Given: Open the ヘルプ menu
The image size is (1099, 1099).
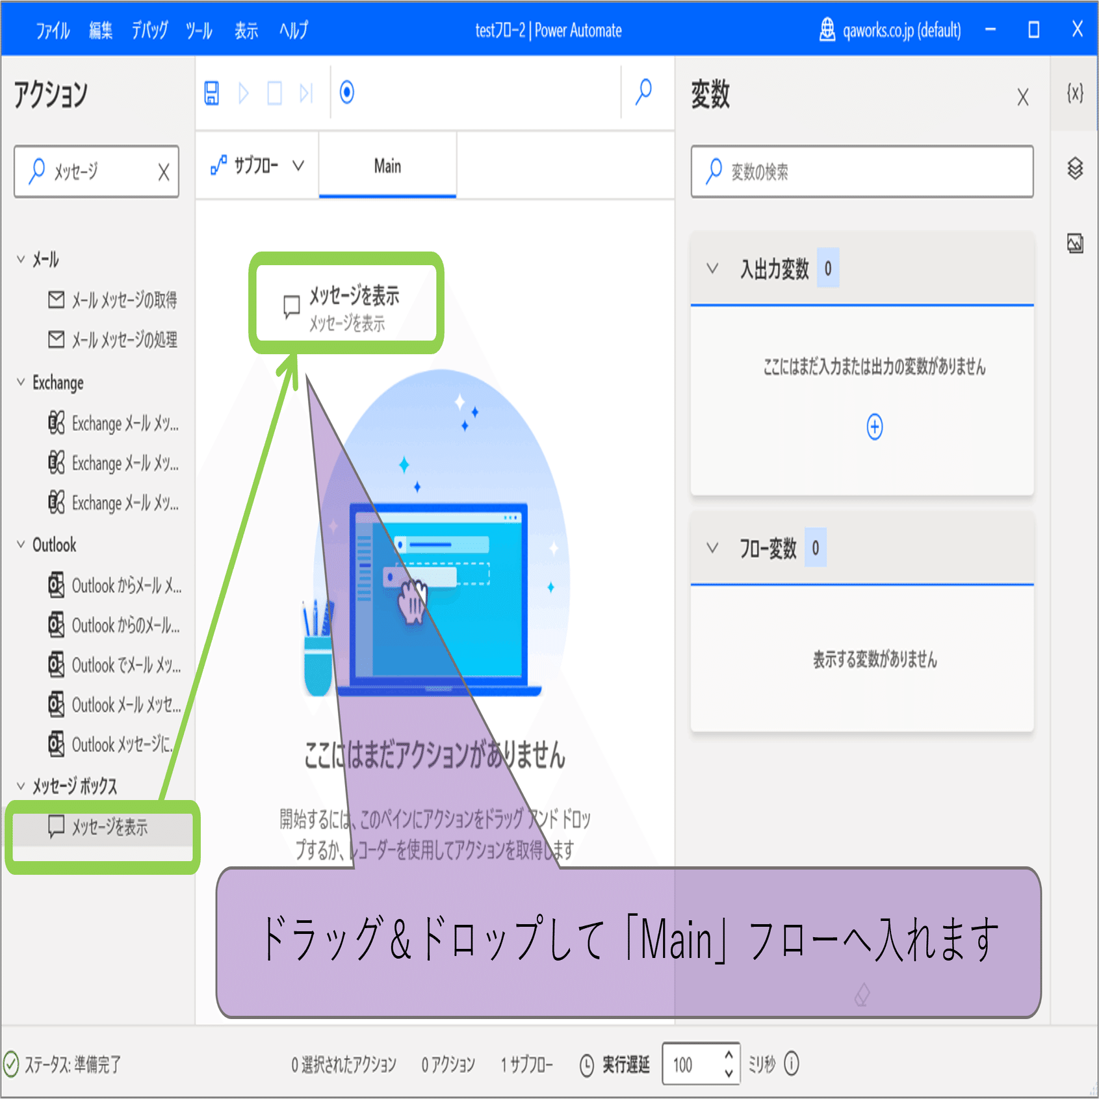Looking at the screenshot, I should 294,31.
